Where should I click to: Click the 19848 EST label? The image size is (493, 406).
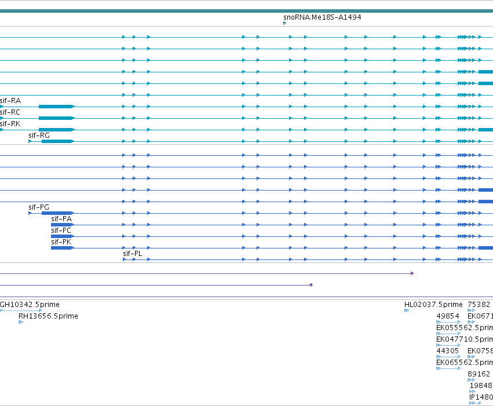(481, 386)
